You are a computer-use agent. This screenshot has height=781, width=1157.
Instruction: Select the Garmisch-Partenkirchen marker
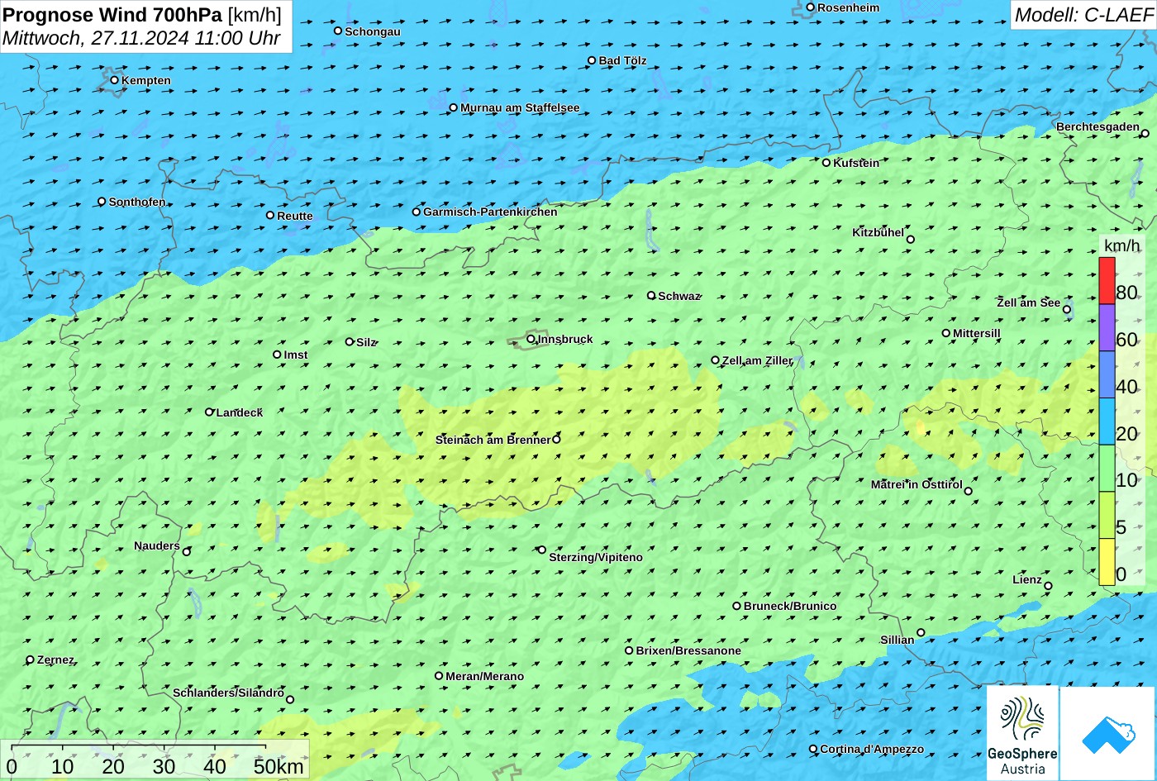point(417,212)
